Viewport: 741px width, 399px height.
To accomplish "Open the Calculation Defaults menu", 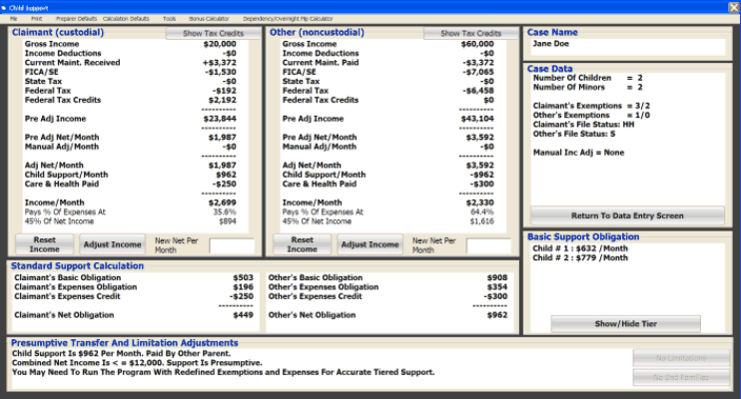I will [126, 18].
